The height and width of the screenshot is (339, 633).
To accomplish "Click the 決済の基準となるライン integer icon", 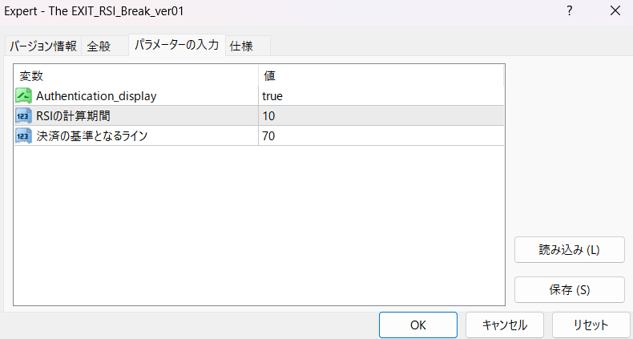I will click(23, 136).
